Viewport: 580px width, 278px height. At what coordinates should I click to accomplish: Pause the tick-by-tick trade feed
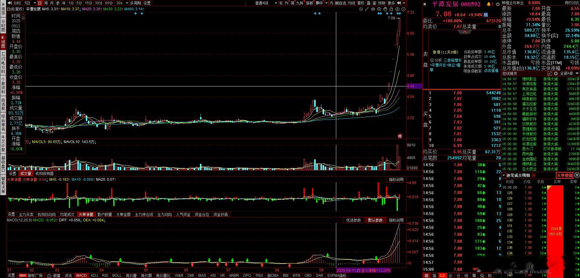point(577,175)
